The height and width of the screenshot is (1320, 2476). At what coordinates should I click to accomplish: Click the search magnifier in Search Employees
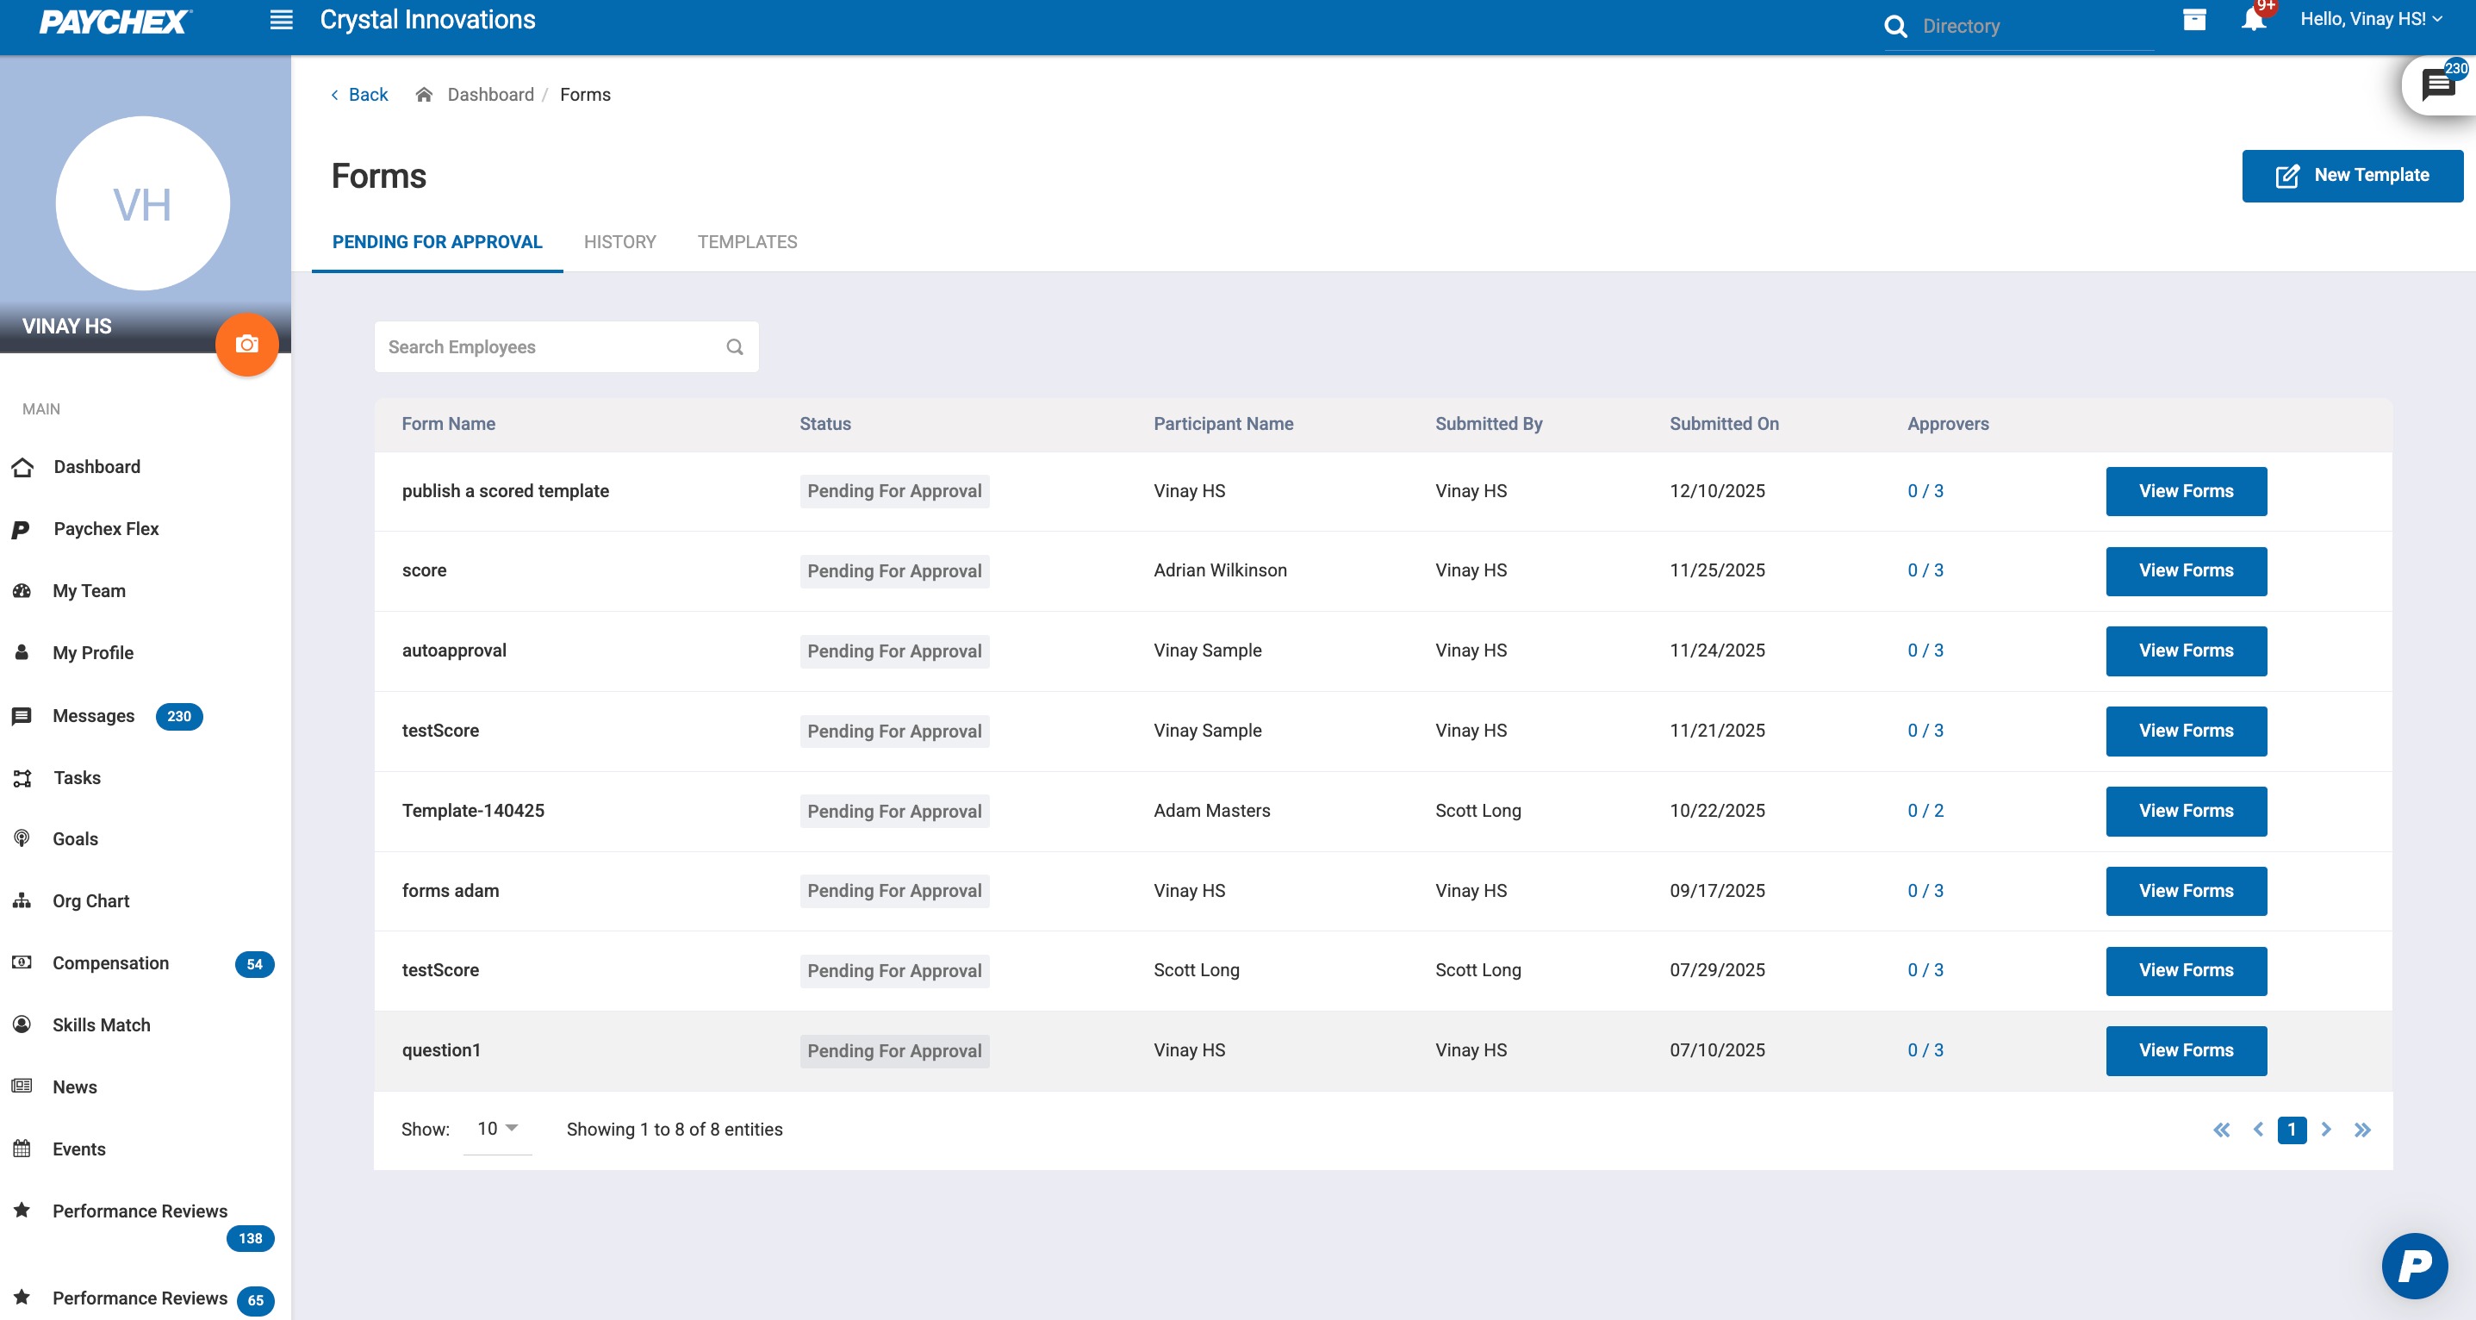(x=734, y=347)
